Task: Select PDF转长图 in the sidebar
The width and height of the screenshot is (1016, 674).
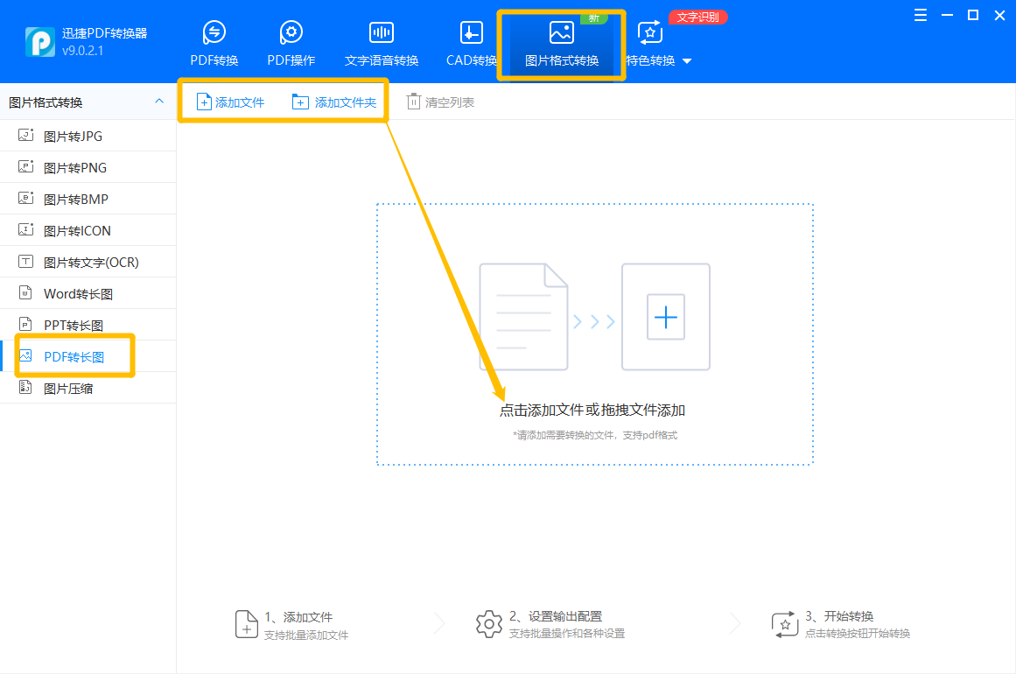Action: click(88, 355)
